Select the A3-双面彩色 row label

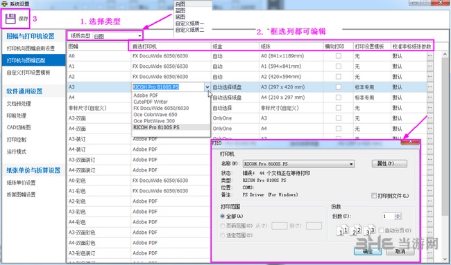click(82, 232)
